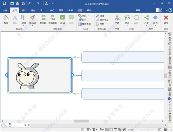Click the horizontal scrollbar thumb
This screenshot has height=132, width=173.
(82, 121)
